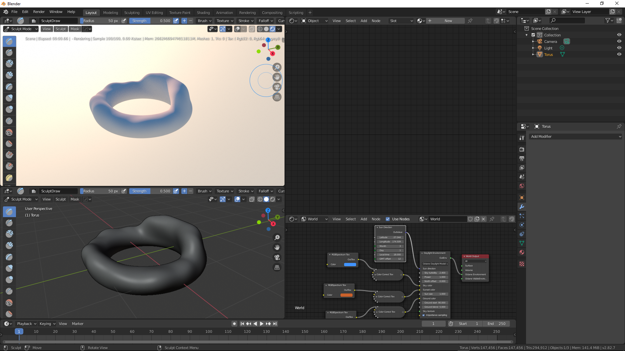
Task: Hide the Torus object in the outliner
Action: tap(619, 54)
